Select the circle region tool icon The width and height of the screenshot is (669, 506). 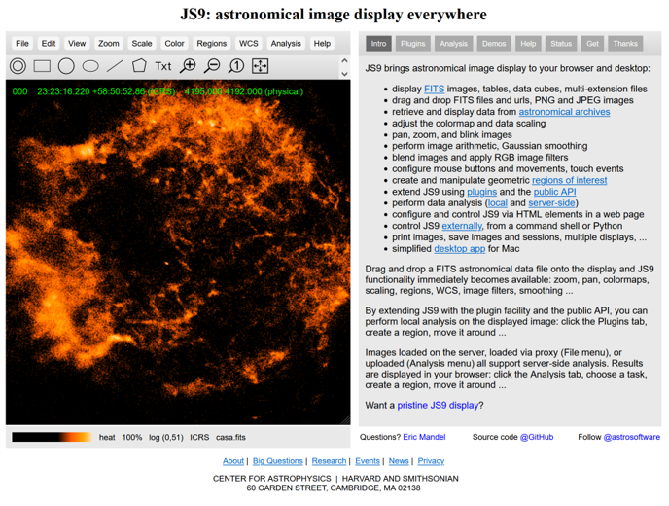pyautogui.click(x=66, y=66)
